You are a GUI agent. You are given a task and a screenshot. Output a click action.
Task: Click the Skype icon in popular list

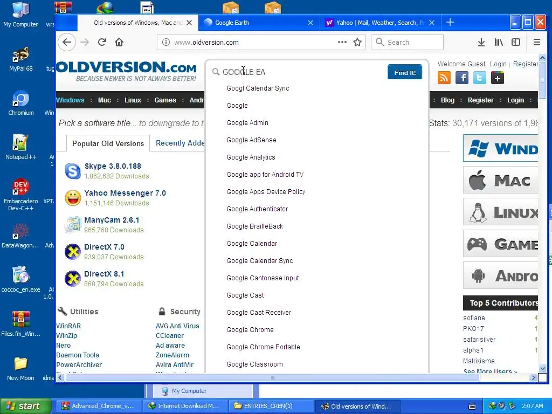pos(73,171)
